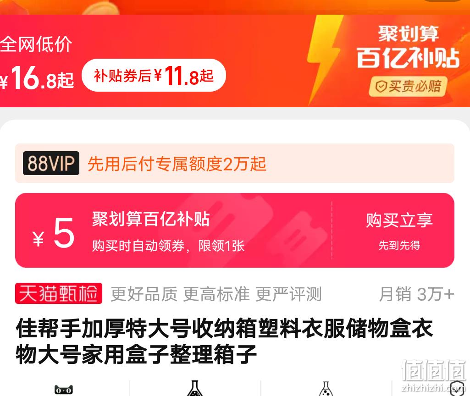Screen dimensions: 470x396
Task: Tap 购买立享 to claim the coupon
Action: [x=399, y=220]
